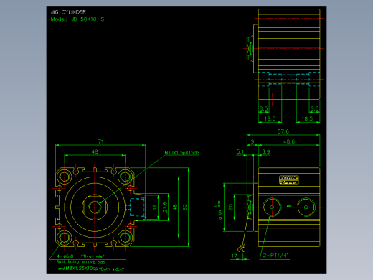This screenshot has height=280, width=373.
Task: Select the "3.9" dimension value
Action: [266, 151]
